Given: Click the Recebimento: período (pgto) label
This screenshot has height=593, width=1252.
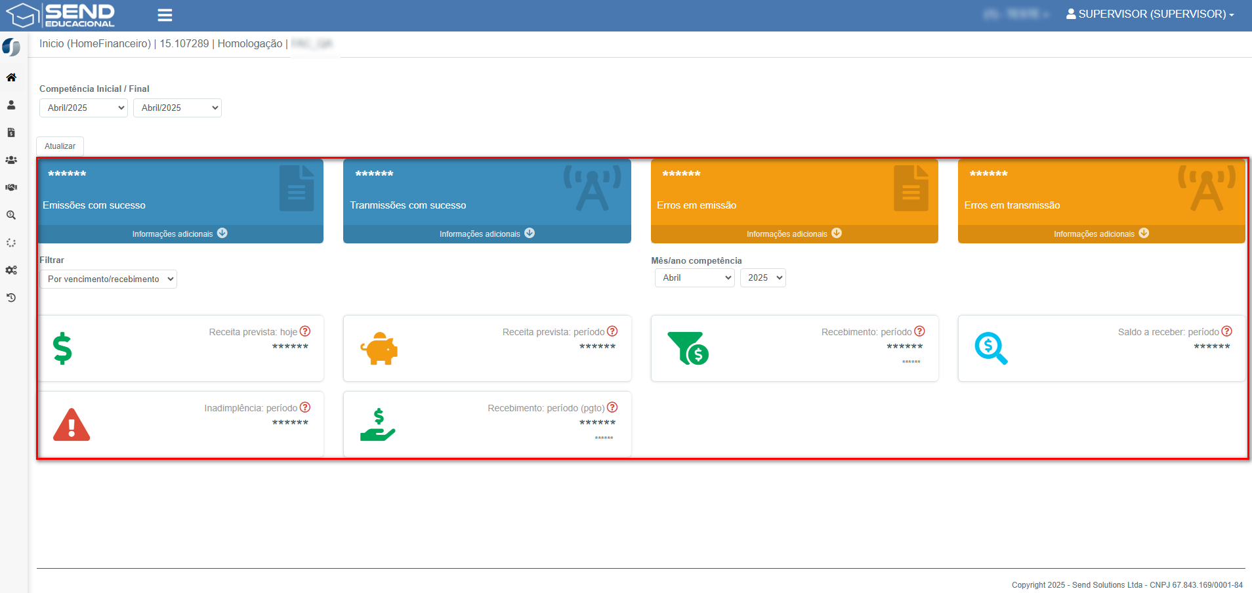Looking at the screenshot, I should (546, 408).
